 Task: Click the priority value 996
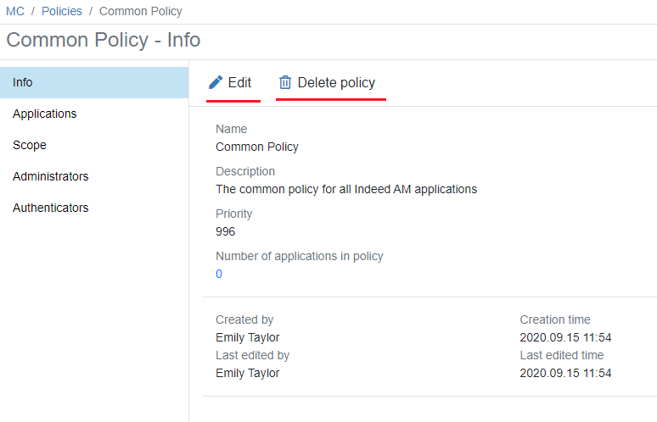(226, 231)
